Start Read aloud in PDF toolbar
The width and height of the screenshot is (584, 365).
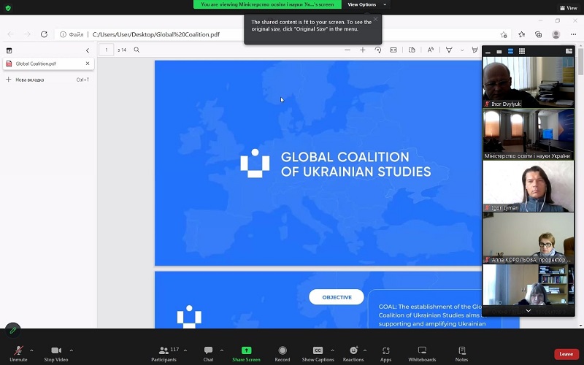click(430, 50)
